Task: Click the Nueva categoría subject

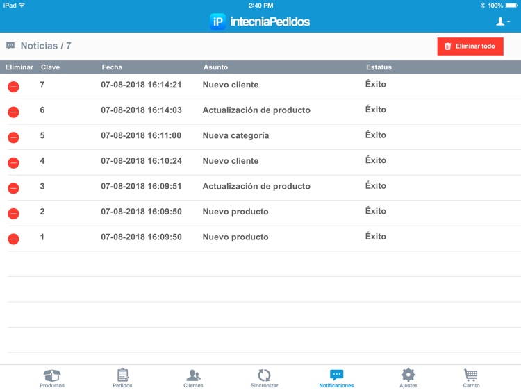Action: pyautogui.click(x=236, y=135)
